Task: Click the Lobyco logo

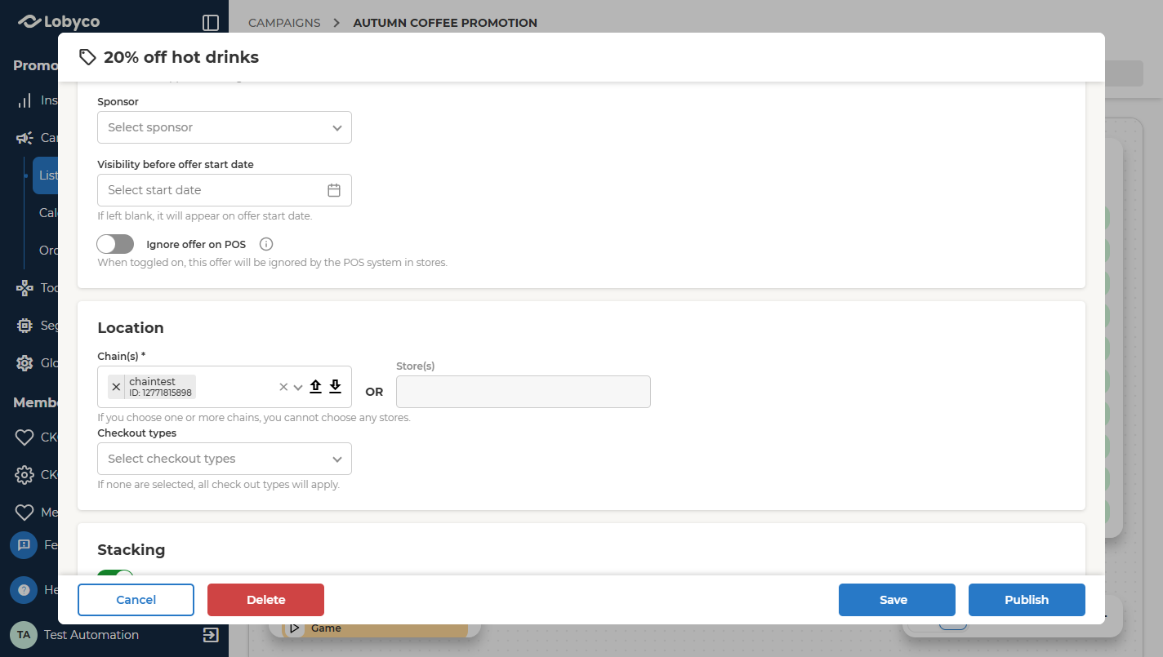Action: click(x=59, y=22)
